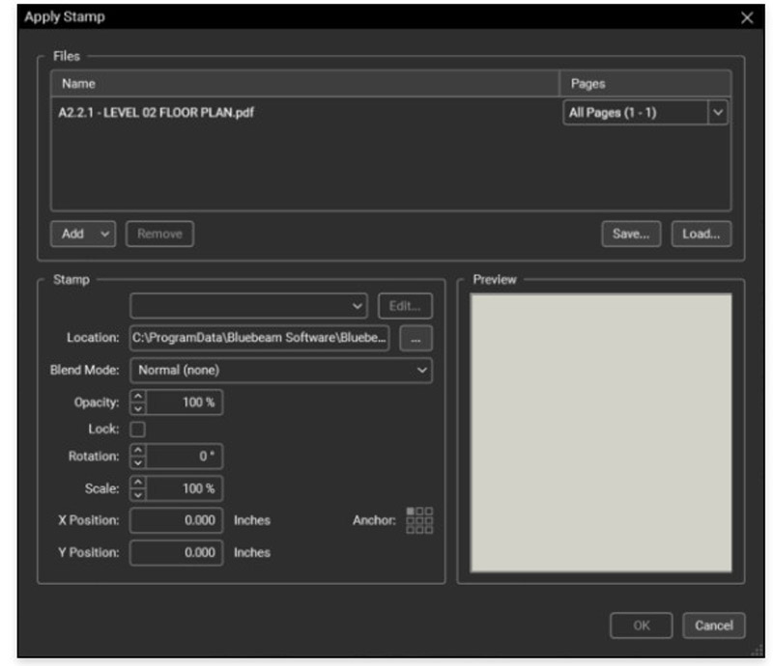The width and height of the screenshot is (773, 666).
Task: Decrease Scale with down arrow
Action: [x=138, y=494]
